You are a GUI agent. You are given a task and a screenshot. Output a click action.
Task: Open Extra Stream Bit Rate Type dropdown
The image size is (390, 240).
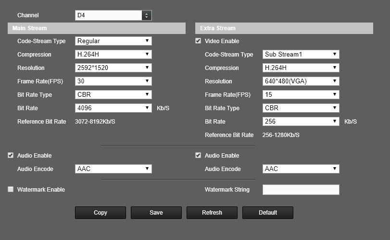pyautogui.click(x=301, y=108)
